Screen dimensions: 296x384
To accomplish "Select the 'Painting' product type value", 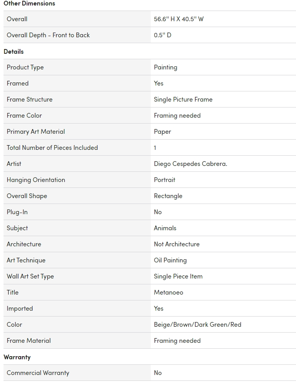I will [165, 67].
